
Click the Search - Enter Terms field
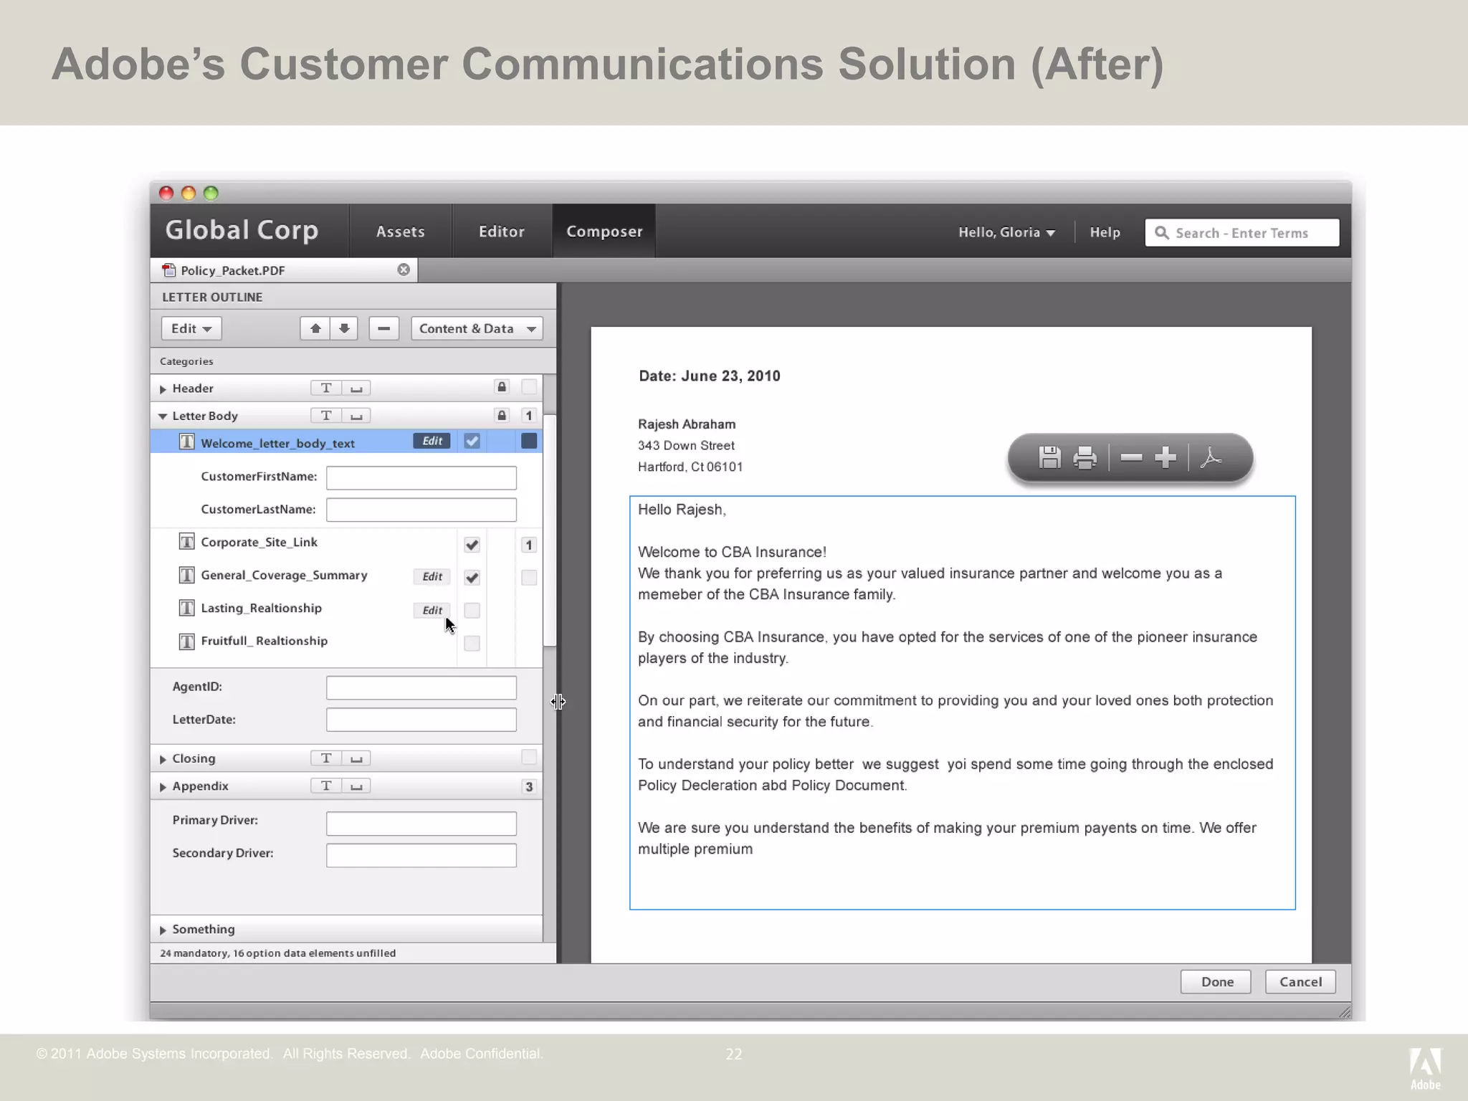[1242, 233]
